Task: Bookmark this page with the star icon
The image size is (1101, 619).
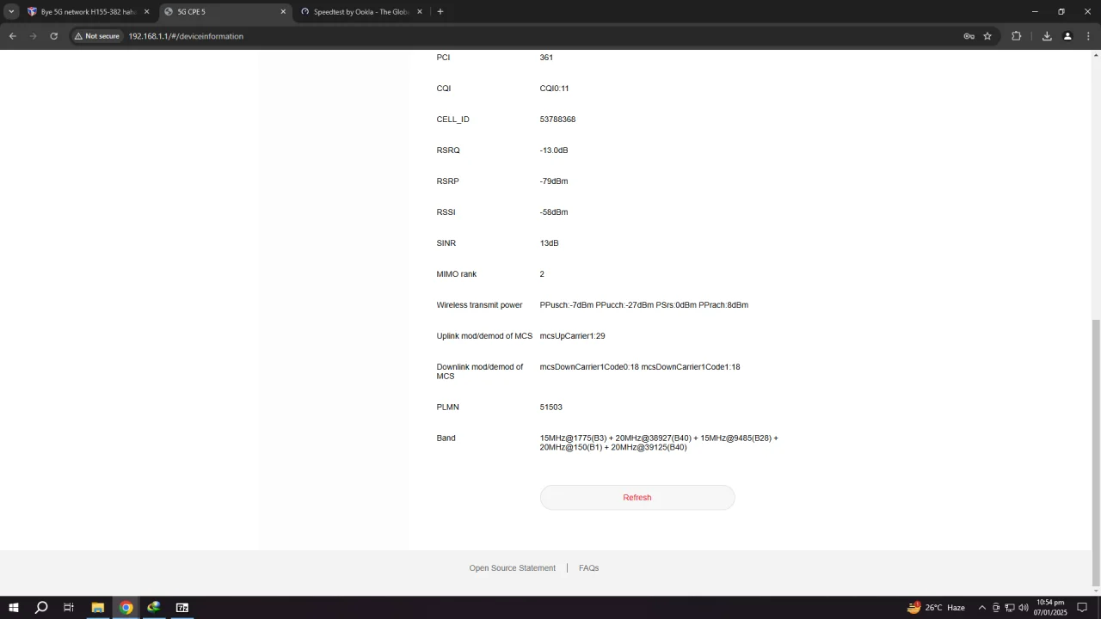Action: [987, 36]
